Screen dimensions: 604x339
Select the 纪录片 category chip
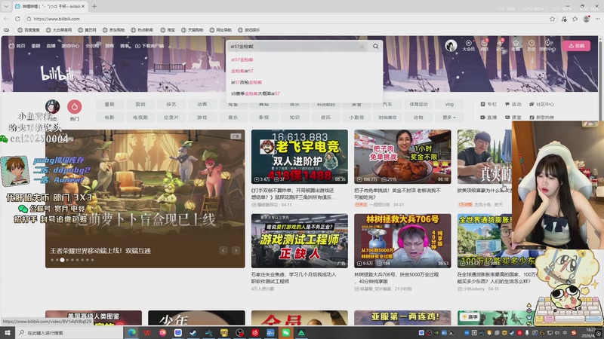pos(171,118)
